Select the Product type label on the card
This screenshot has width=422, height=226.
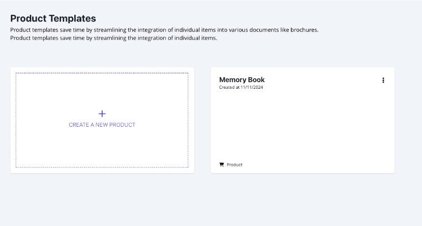coord(235,165)
